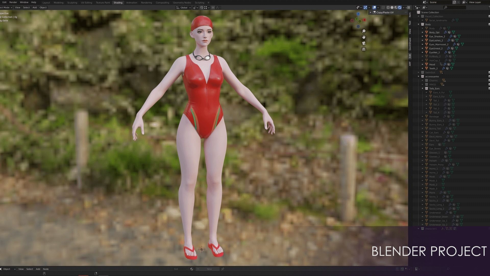This screenshot has height=276, width=490.
Task: Open the Animation workspace tab
Action: pos(131,3)
